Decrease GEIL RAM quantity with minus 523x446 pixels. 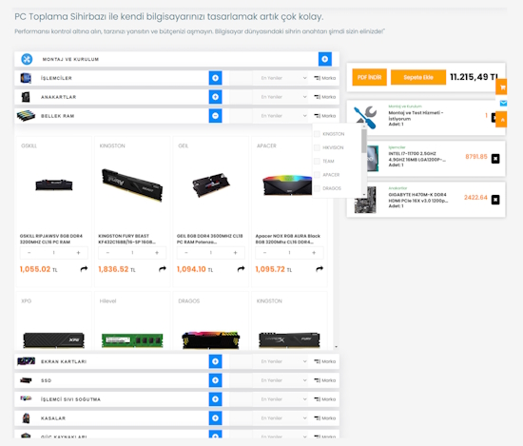[x=186, y=253]
